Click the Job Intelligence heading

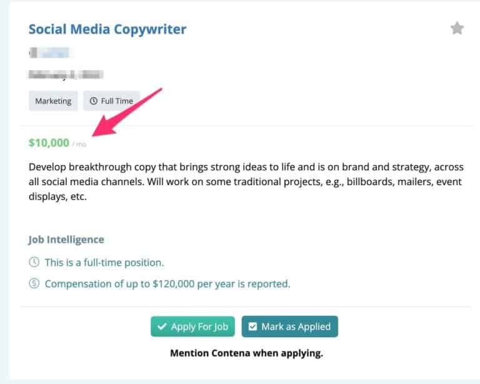pos(66,240)
